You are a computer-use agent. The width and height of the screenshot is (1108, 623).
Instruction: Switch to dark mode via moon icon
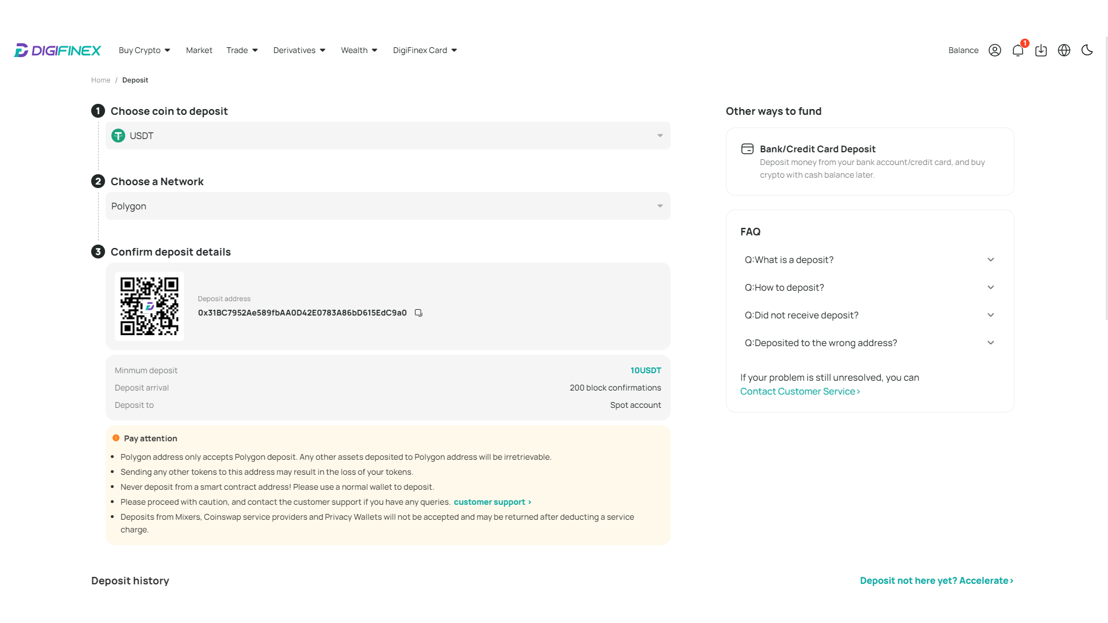(1087, 50)
